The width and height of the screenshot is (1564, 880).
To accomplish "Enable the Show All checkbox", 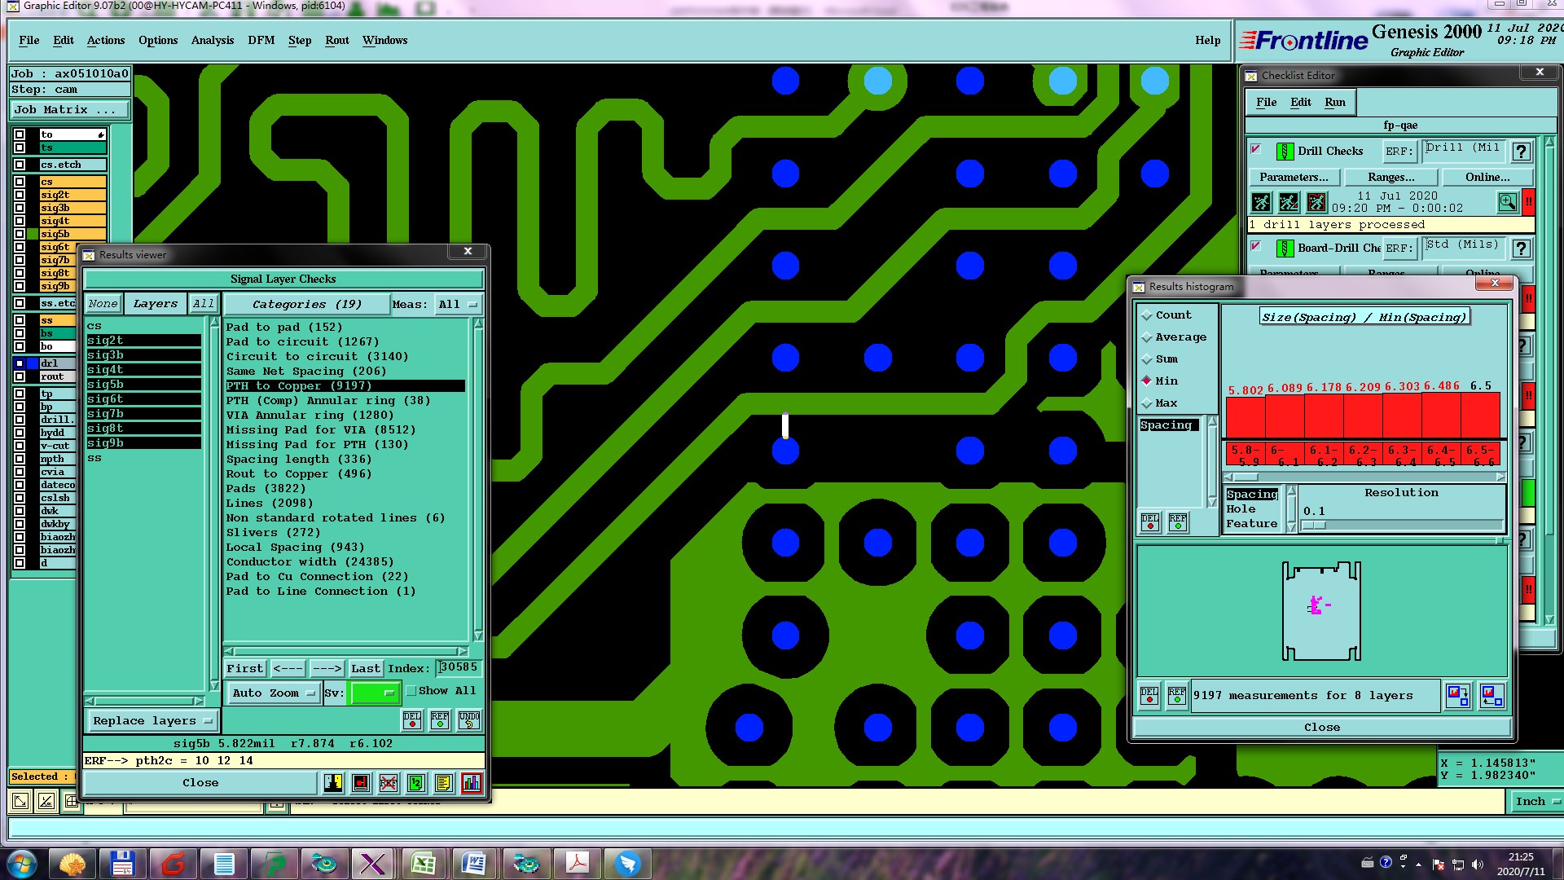I will click(x=411, y=691).
